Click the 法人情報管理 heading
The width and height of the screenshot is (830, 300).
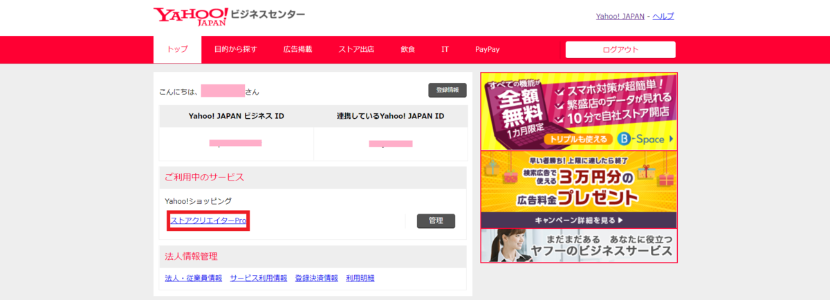coord(191,256)
